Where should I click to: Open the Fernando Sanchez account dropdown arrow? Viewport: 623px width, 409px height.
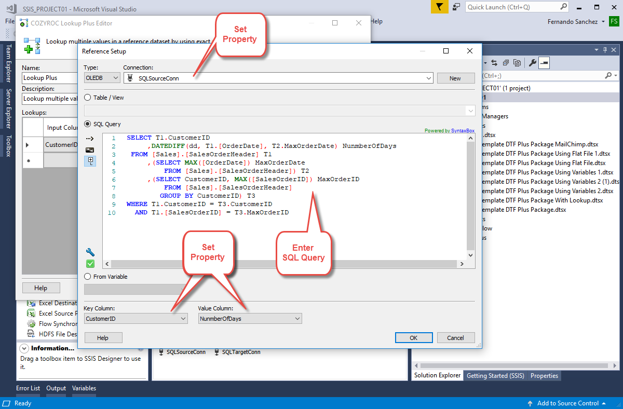pos(603,22)
